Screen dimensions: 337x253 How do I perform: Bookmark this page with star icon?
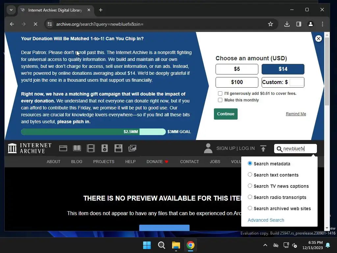coord(271,24)
